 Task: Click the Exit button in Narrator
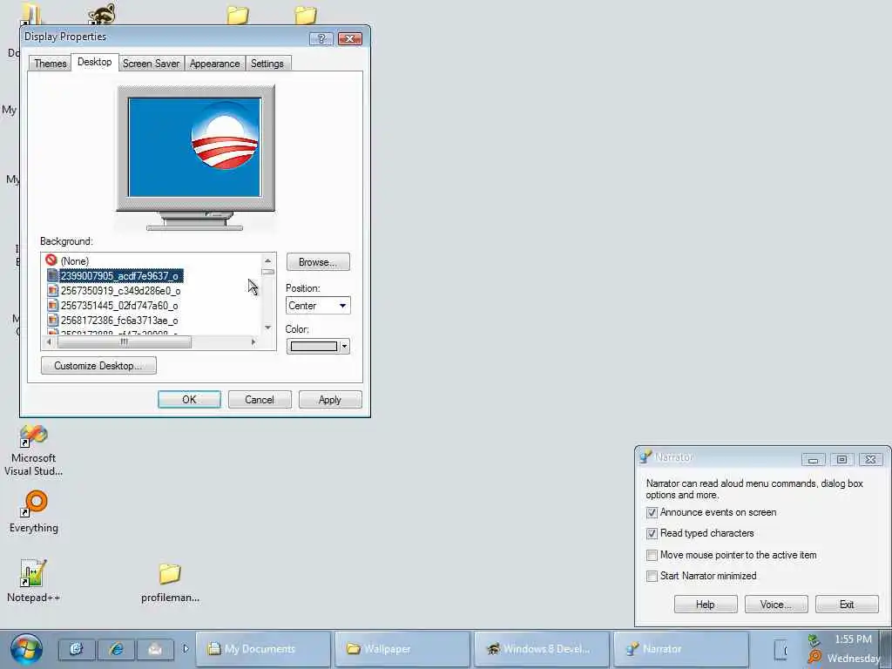[847, 605]
